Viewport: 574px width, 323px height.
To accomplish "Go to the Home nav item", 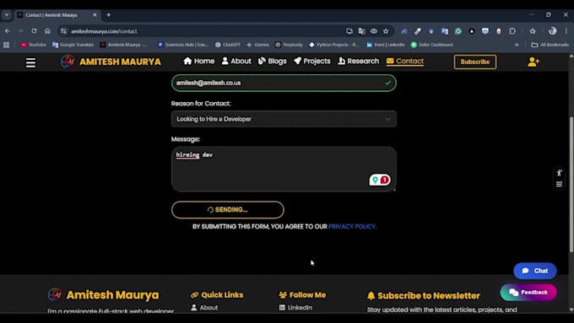I will tap(198, 61).
